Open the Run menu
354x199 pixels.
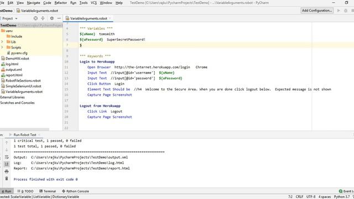click(73, 3)
